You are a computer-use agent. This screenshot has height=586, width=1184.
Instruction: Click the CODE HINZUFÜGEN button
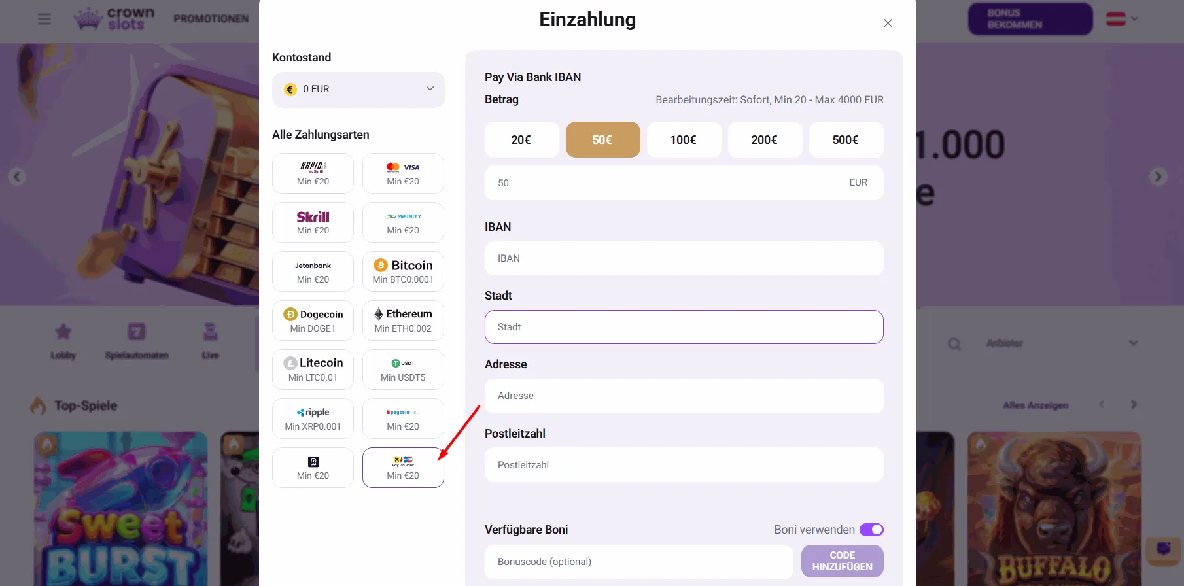click(842, 561)
